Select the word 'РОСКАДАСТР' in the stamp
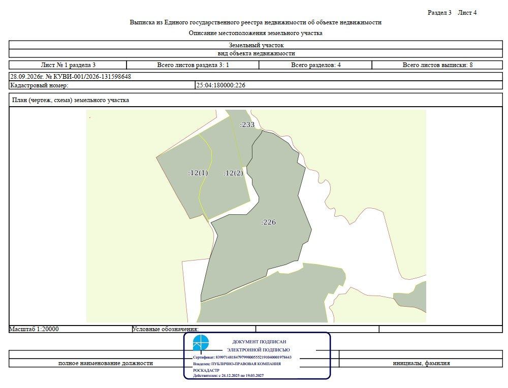Viewport: 508px width, 388px height. click(x=206, y=370)
